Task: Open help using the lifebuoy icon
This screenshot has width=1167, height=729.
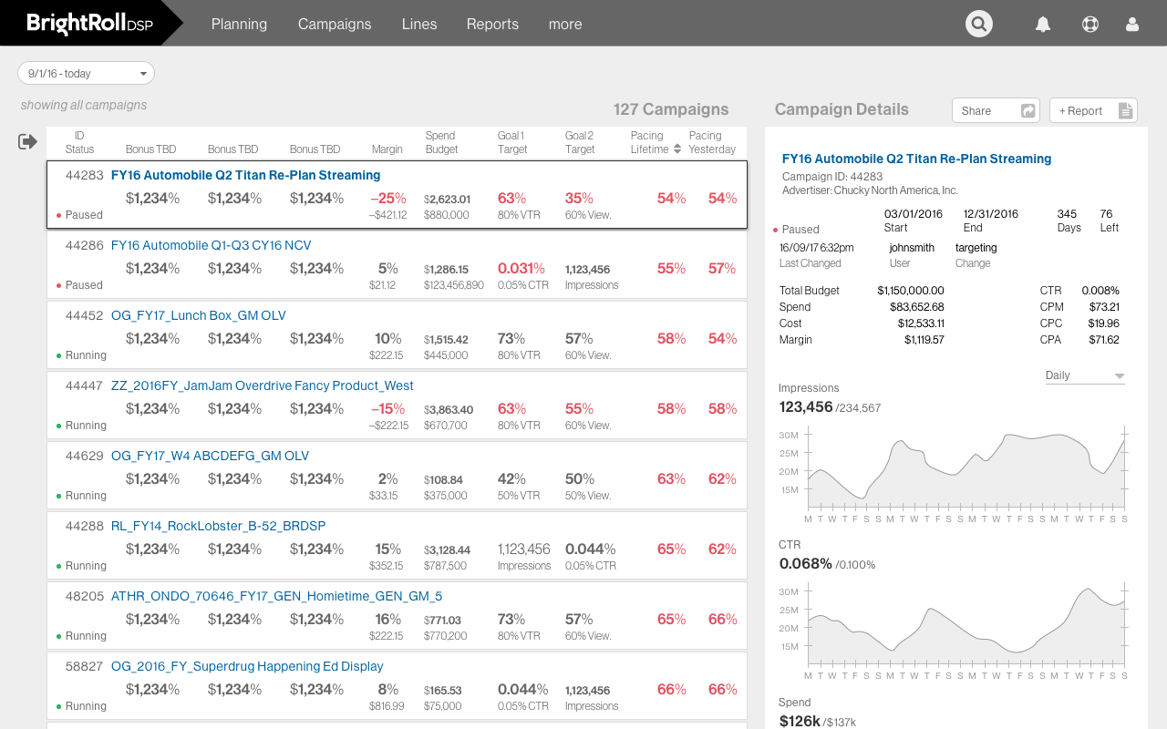Action: point(1090,23)
